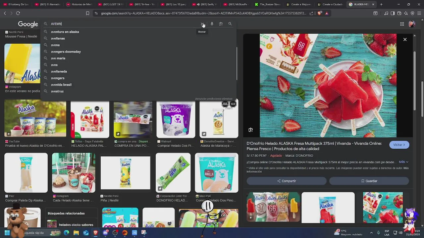The width and height of the screenshot is (424, 238).
Task: Open main strawberry popsicle preview image
Action: pyautogui.click(x=328, y=85)
